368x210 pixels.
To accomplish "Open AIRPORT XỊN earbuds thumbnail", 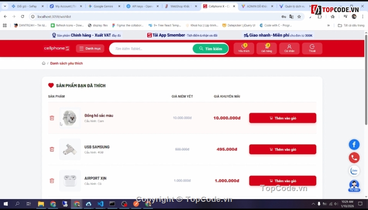I will point(70,180).
